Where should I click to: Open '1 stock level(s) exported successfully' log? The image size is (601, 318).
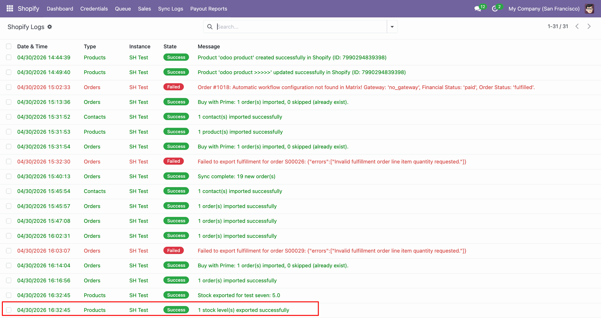[x=244, y=310]
